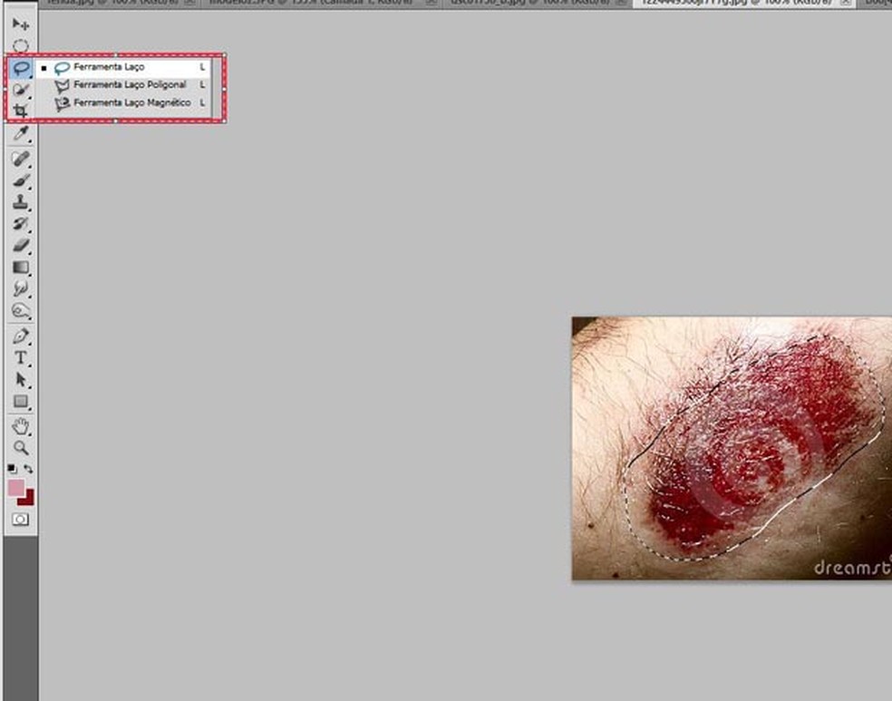Select the Gradient tool

coord(20,268)
